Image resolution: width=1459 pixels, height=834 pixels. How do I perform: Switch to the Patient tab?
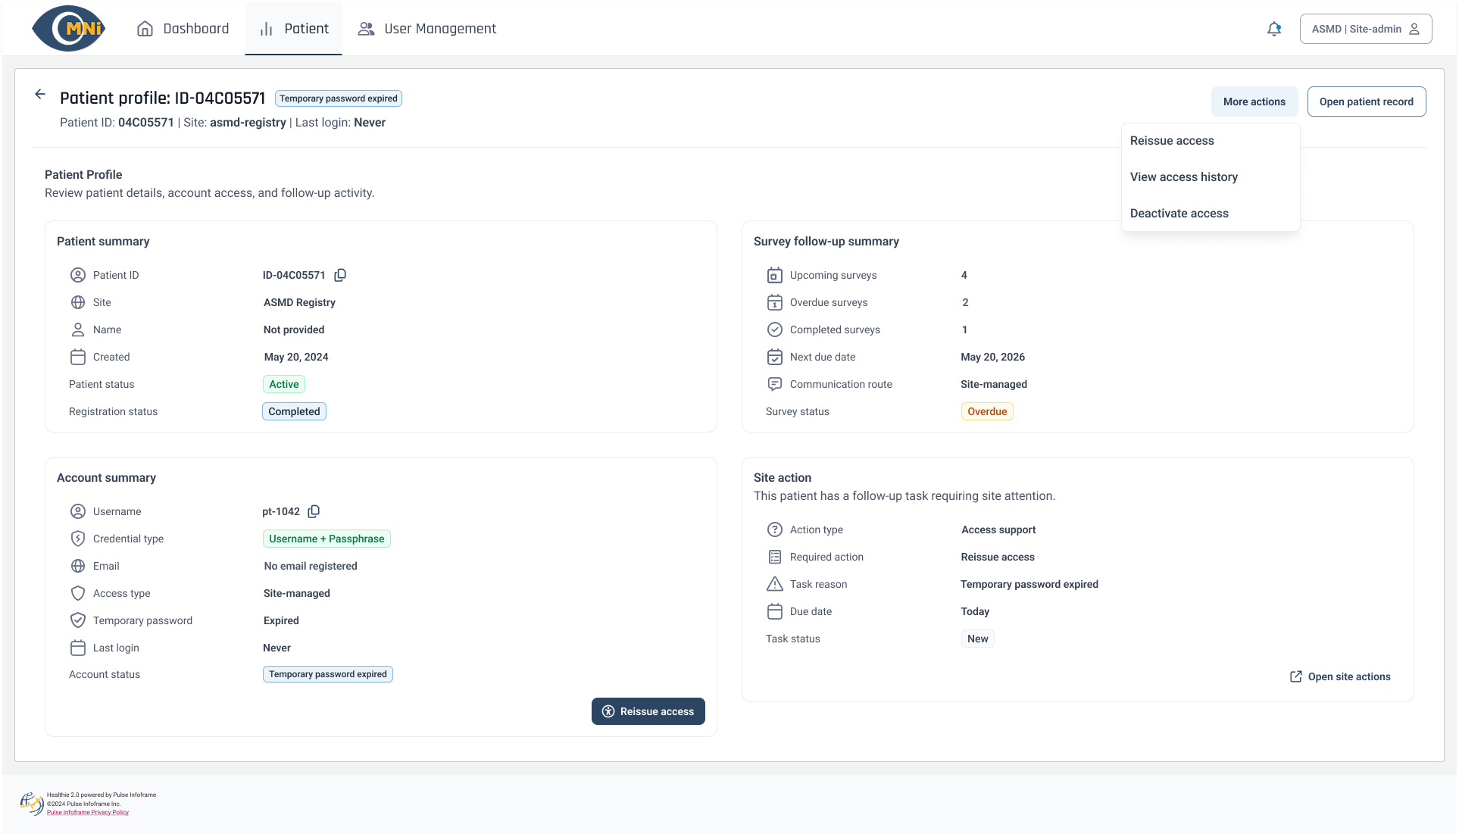[x=293, y=29]
